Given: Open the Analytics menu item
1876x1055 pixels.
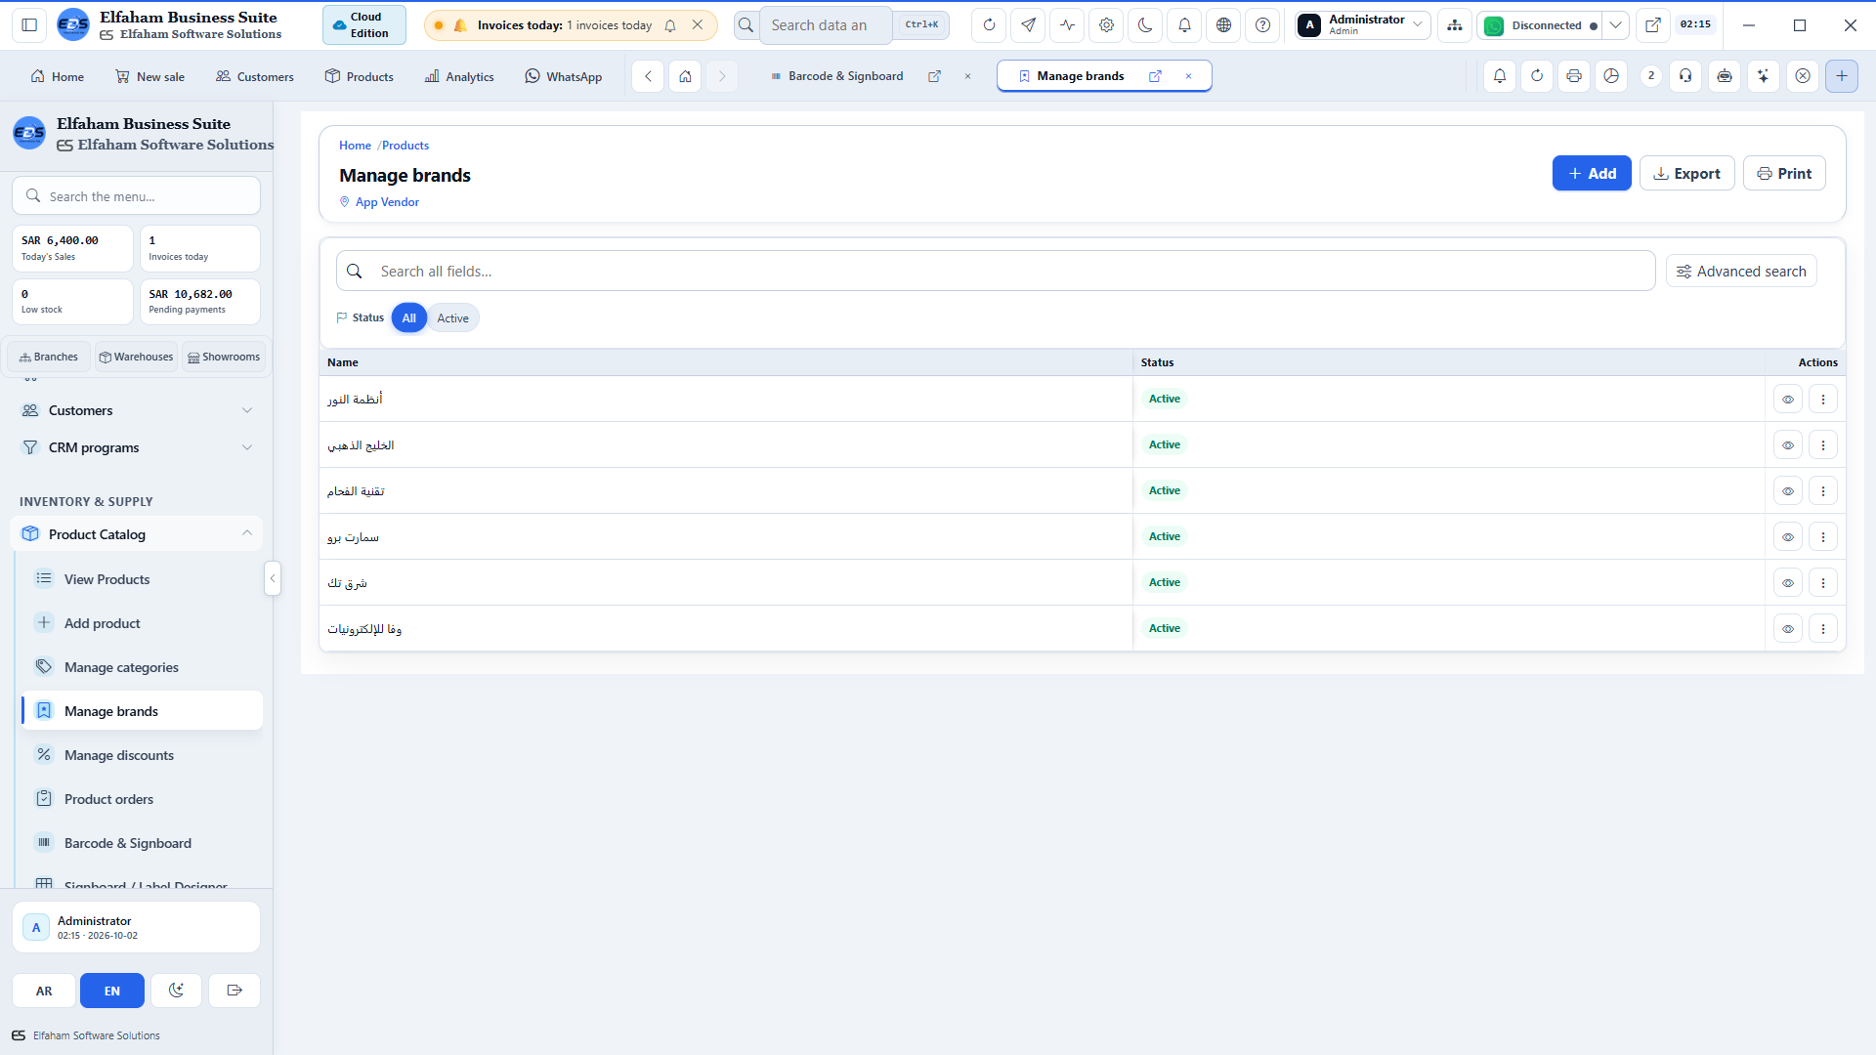Looking at the screenshot, I should pos(459,76).
